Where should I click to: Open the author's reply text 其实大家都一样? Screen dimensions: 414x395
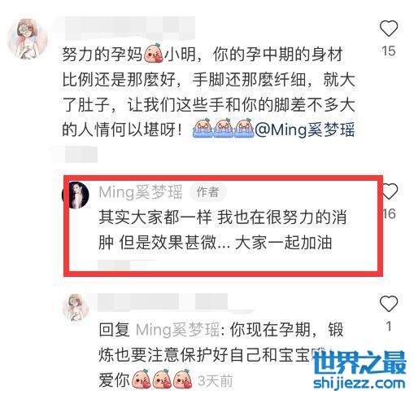(x=155, y=217)
